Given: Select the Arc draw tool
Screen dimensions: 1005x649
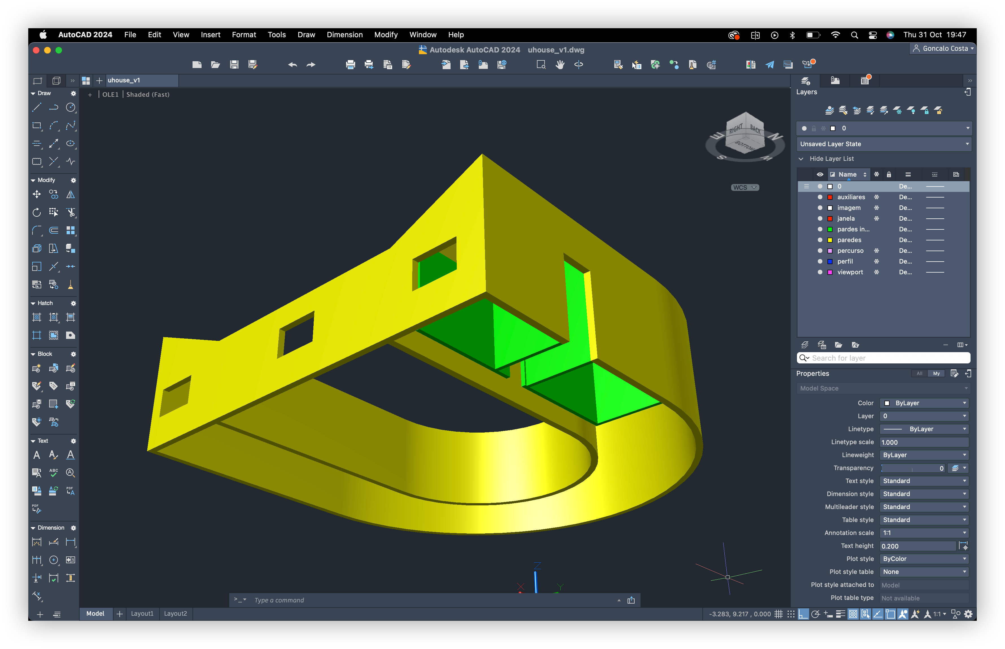Looking at the screenshot, I should coord(54,126).
